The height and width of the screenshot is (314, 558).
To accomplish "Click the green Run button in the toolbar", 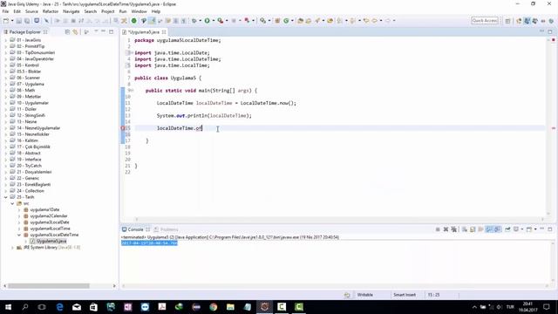I will point(208,21).
